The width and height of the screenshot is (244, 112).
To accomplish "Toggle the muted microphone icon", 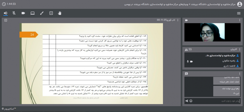I will click(14, 13).
